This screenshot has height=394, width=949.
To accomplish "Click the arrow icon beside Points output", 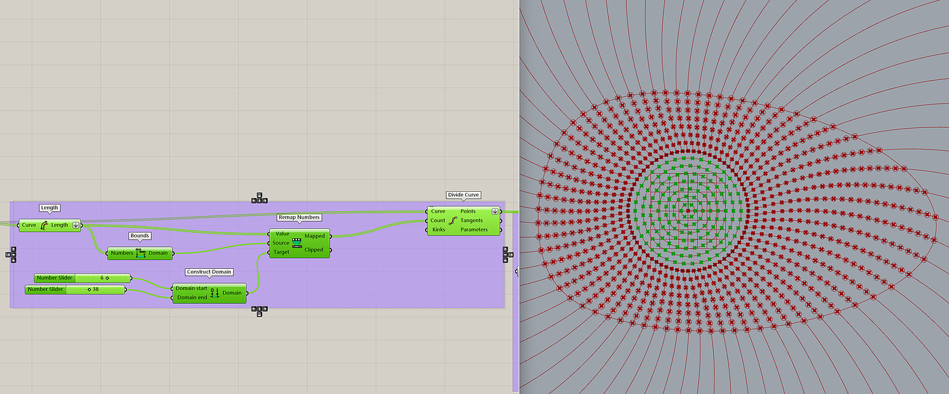I will [495, 211].
